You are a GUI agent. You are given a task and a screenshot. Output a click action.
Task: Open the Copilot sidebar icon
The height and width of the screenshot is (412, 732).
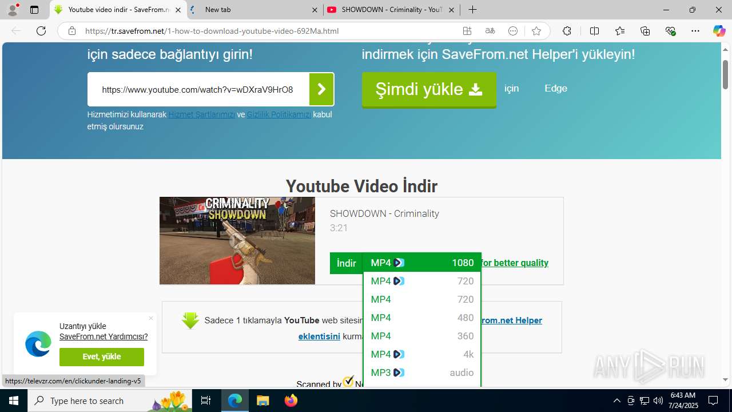[719, 31]
